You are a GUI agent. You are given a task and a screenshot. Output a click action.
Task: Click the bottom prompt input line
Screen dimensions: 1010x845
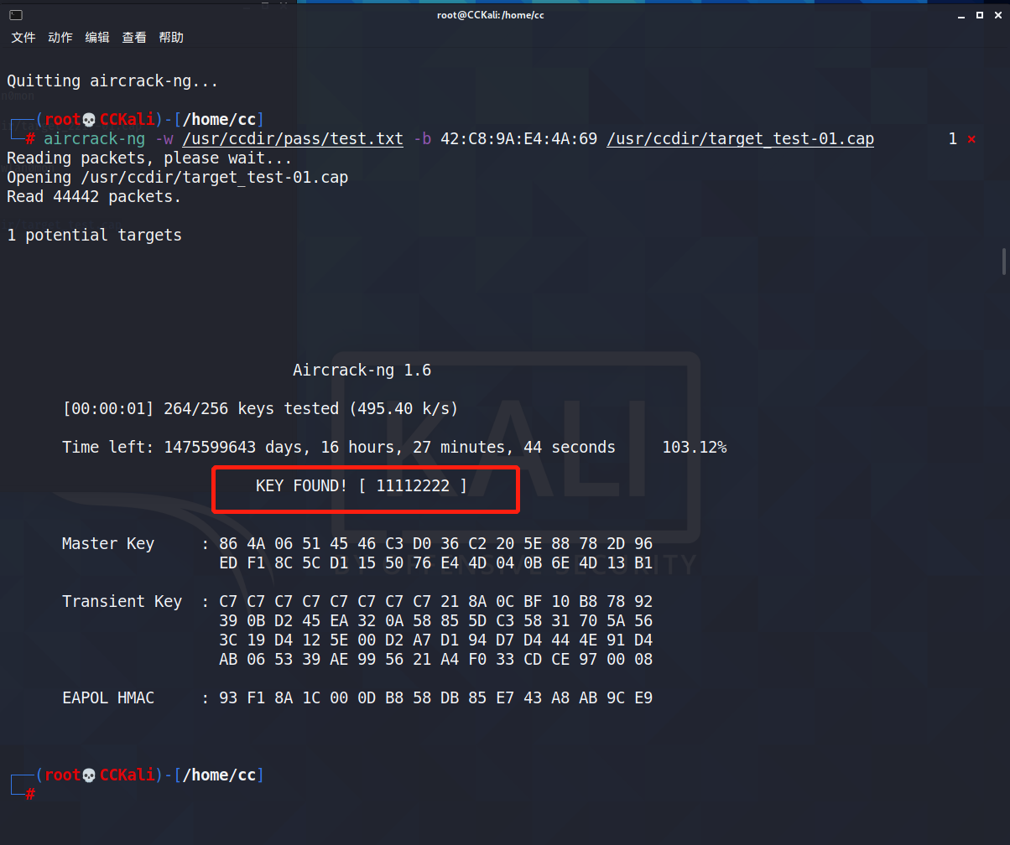tap(503, 794)
